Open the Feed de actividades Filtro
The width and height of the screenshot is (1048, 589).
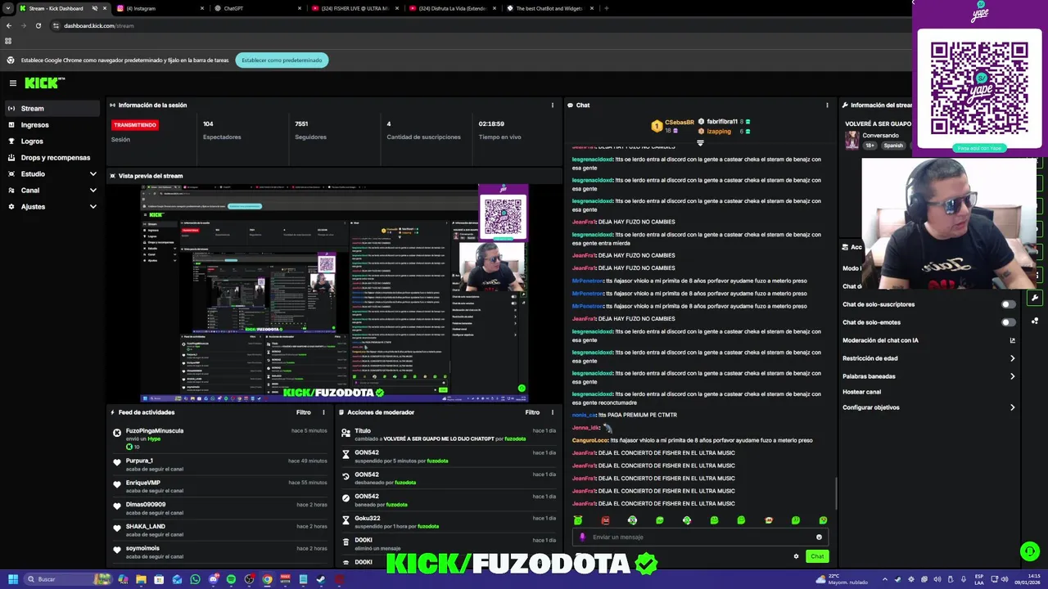(303, 412)
